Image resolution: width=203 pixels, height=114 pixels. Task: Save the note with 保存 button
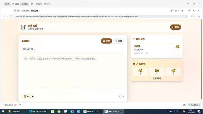click(x=107, y=41)
